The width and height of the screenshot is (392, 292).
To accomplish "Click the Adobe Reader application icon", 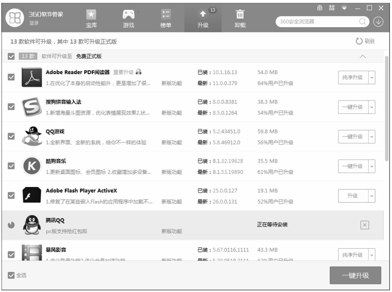I will [x=32, y=77].
